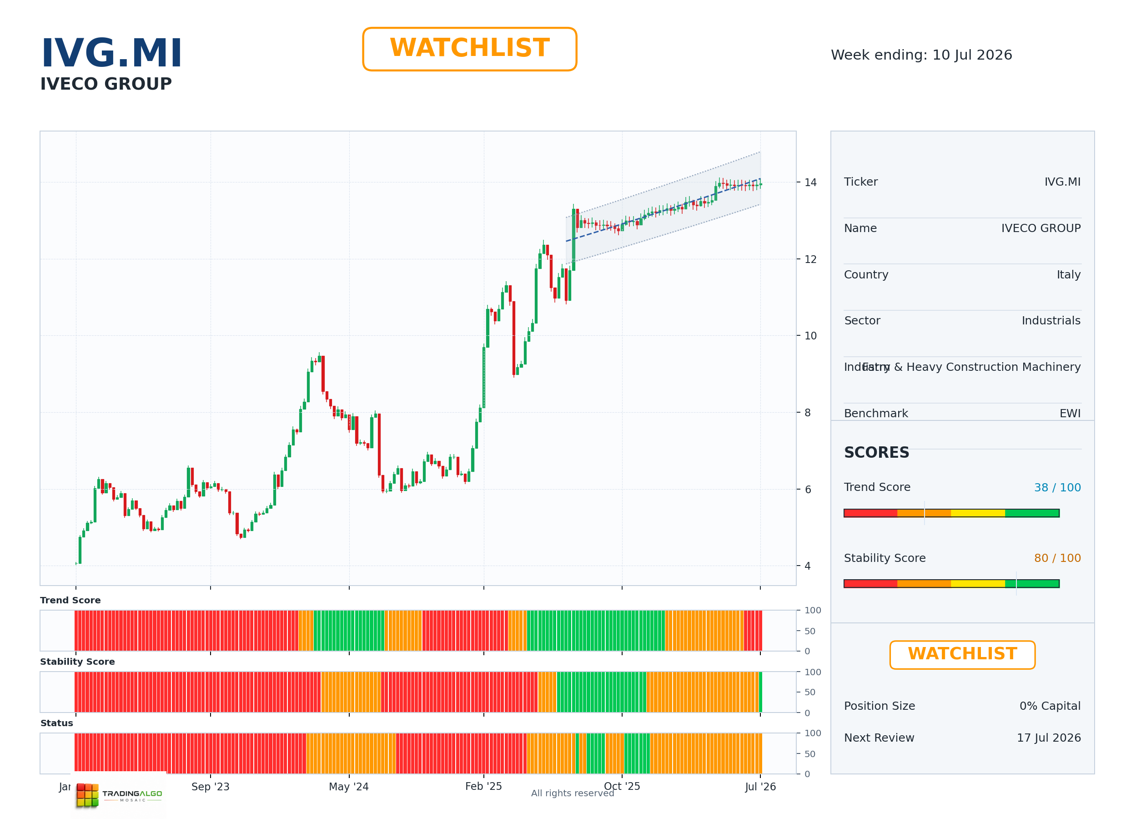Viewport: 1146px width, 819px height.
Task: Click the SCORES section heading
Action: click(x=876, y=452)
